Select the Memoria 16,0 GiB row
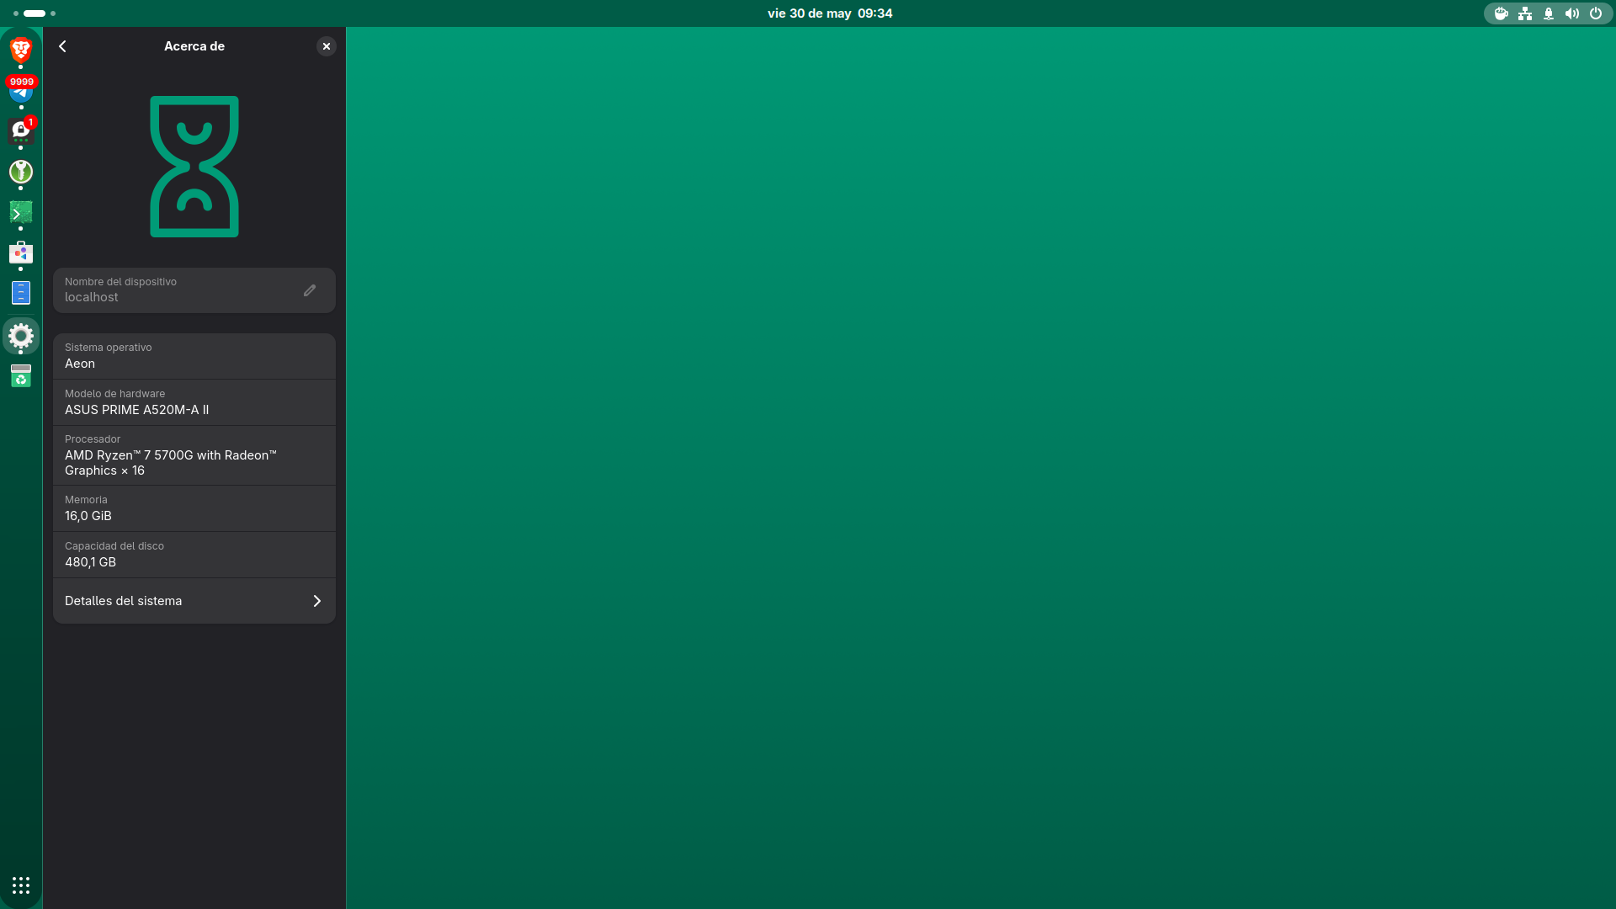This screenshot has width=1616, height=909. (x=194, y=508)
